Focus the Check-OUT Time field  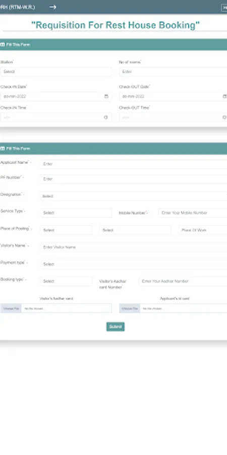pyautogui.click(x=173, y=117)
